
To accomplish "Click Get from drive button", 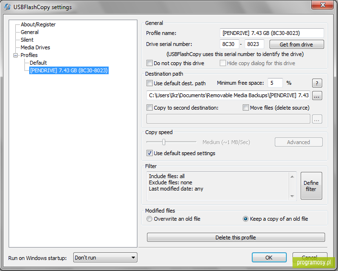I will [296, 45].
